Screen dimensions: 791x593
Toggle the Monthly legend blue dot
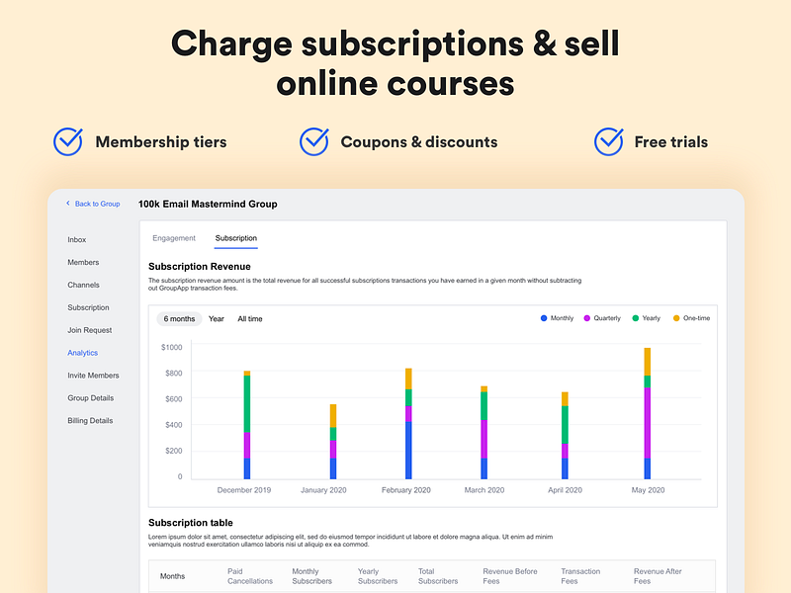[x=544, y=318]
